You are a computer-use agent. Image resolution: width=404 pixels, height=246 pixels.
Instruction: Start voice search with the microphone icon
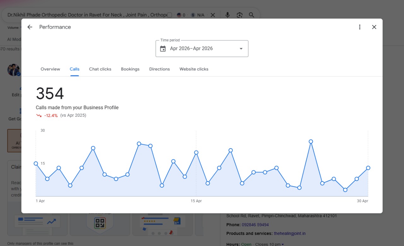(228, 15)
